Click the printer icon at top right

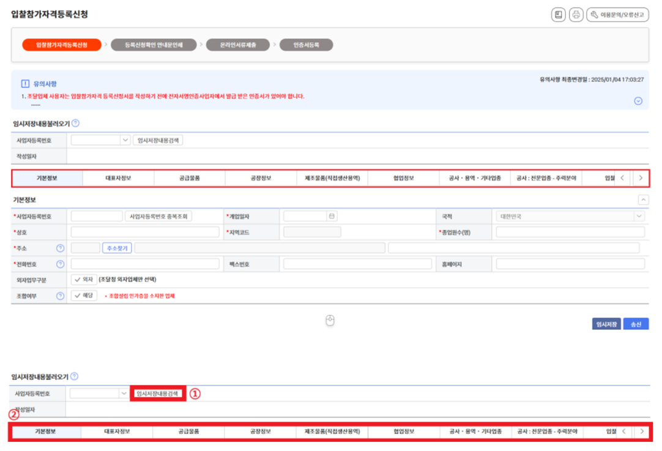click(x=576, y=15)
